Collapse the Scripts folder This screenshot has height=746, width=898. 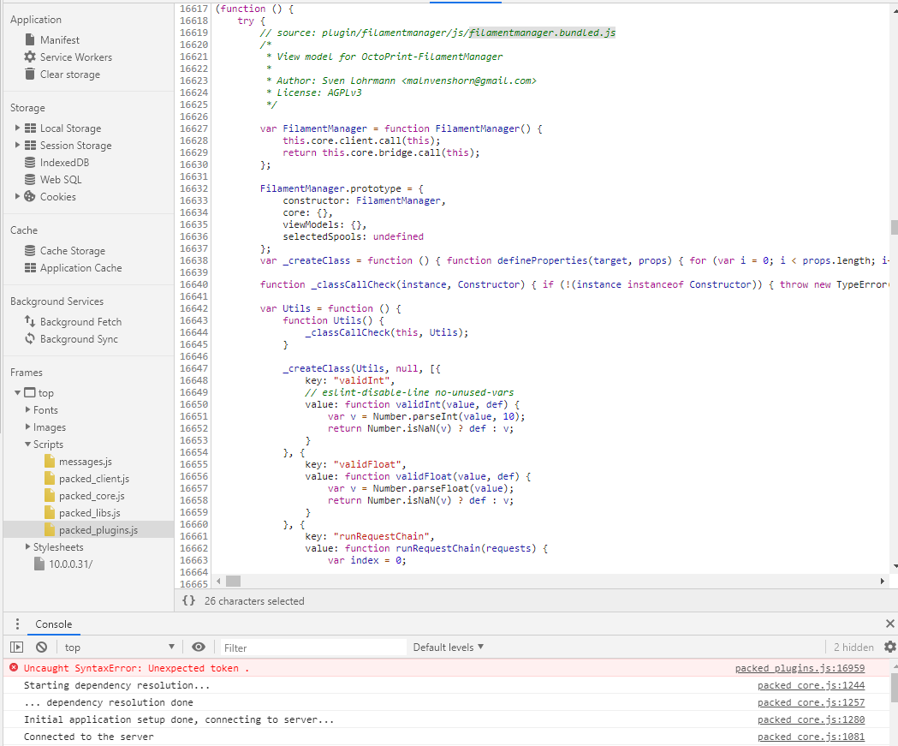tap(27, 444)
